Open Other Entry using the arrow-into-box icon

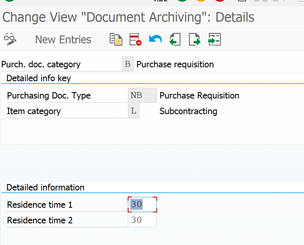214,39
